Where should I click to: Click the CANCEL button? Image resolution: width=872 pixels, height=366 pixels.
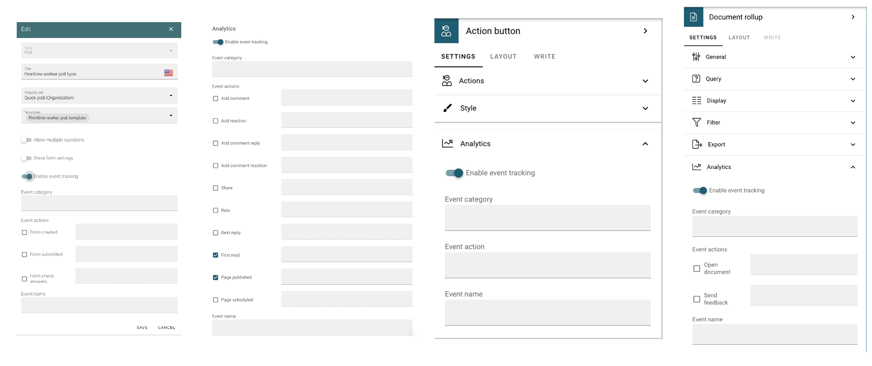[167, 328]
